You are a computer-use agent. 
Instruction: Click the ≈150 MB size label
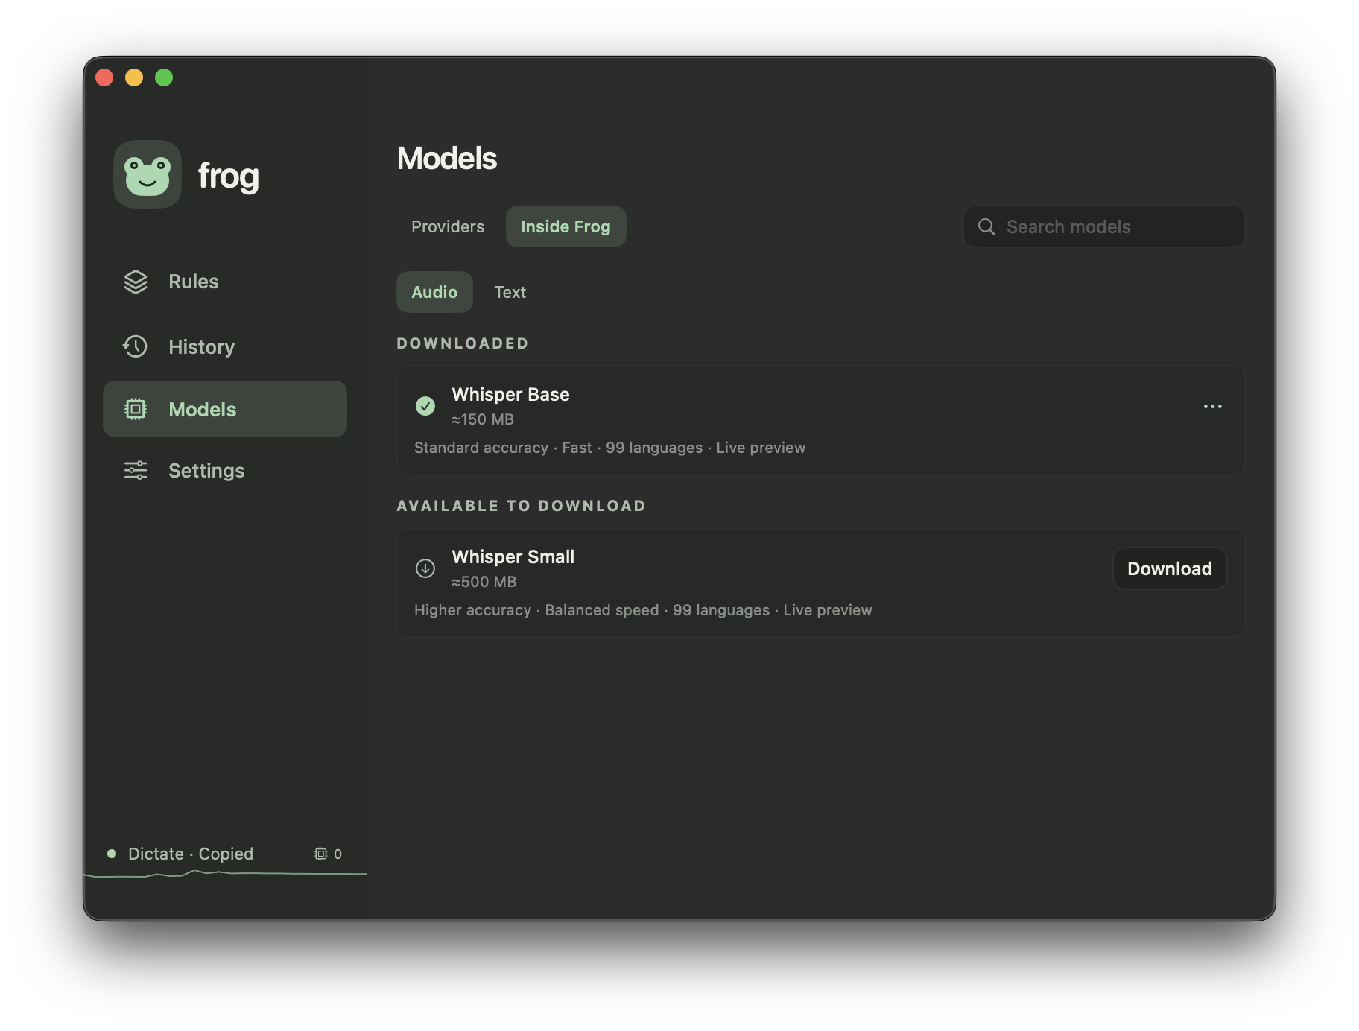point(483,419)
